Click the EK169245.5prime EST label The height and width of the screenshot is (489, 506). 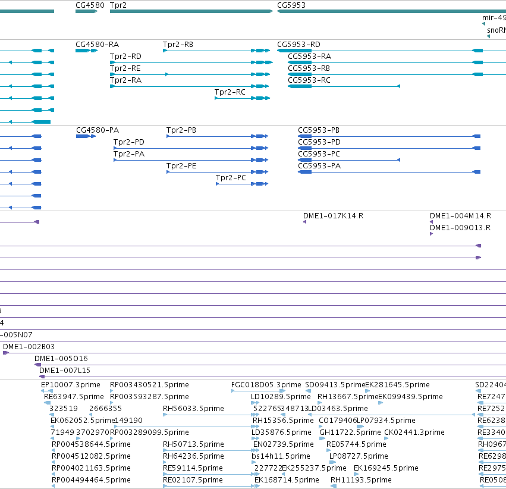click(386, 469)
